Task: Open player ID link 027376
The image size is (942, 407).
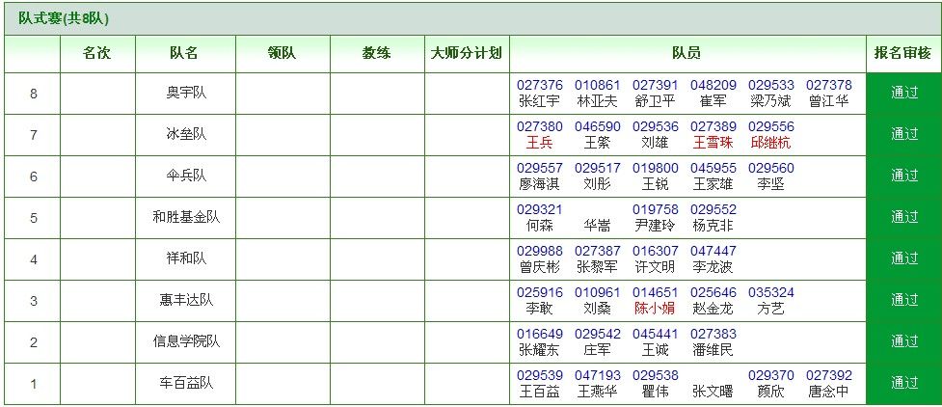Action: [539, 85]
